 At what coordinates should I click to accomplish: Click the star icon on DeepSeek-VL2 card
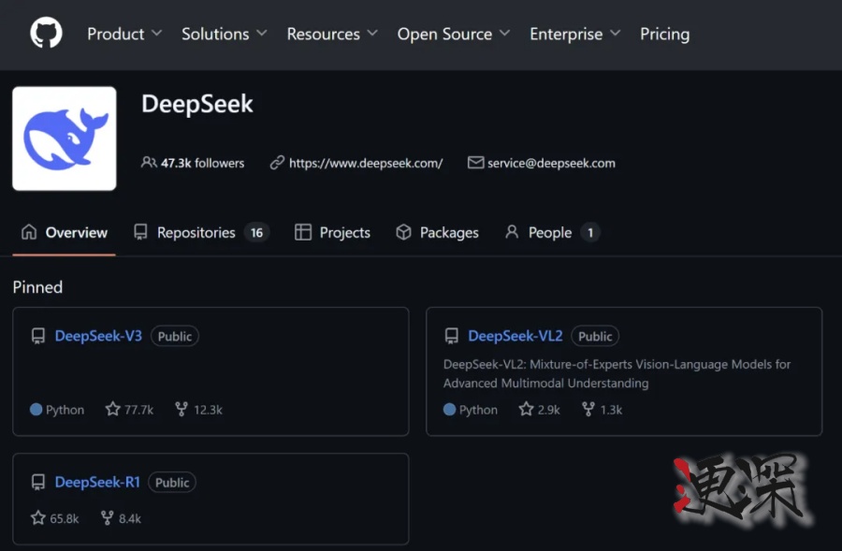pos(526,409)
